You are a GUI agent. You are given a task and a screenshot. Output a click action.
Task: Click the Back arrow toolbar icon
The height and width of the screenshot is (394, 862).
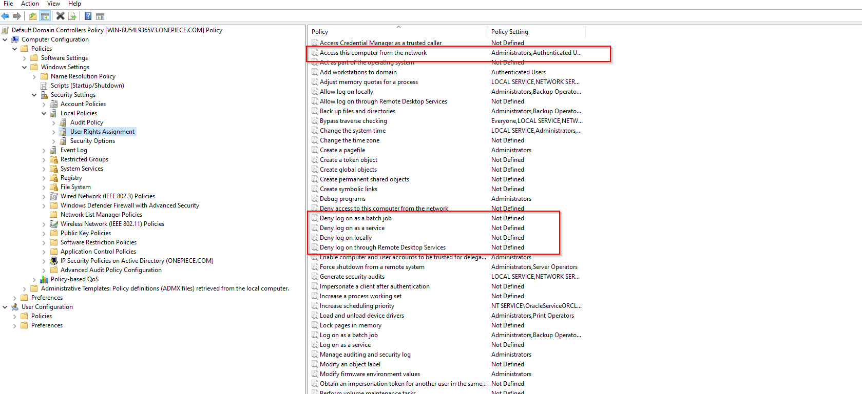pos(6,16)
